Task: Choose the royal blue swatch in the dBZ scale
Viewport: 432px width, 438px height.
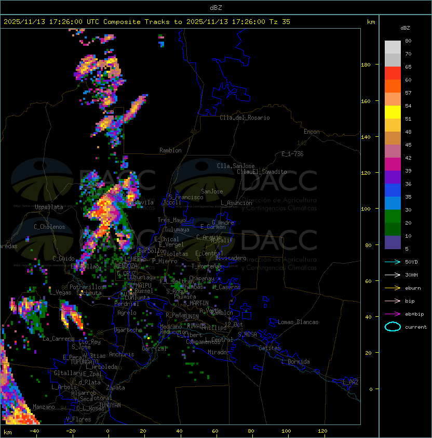Action: [393, 190]
